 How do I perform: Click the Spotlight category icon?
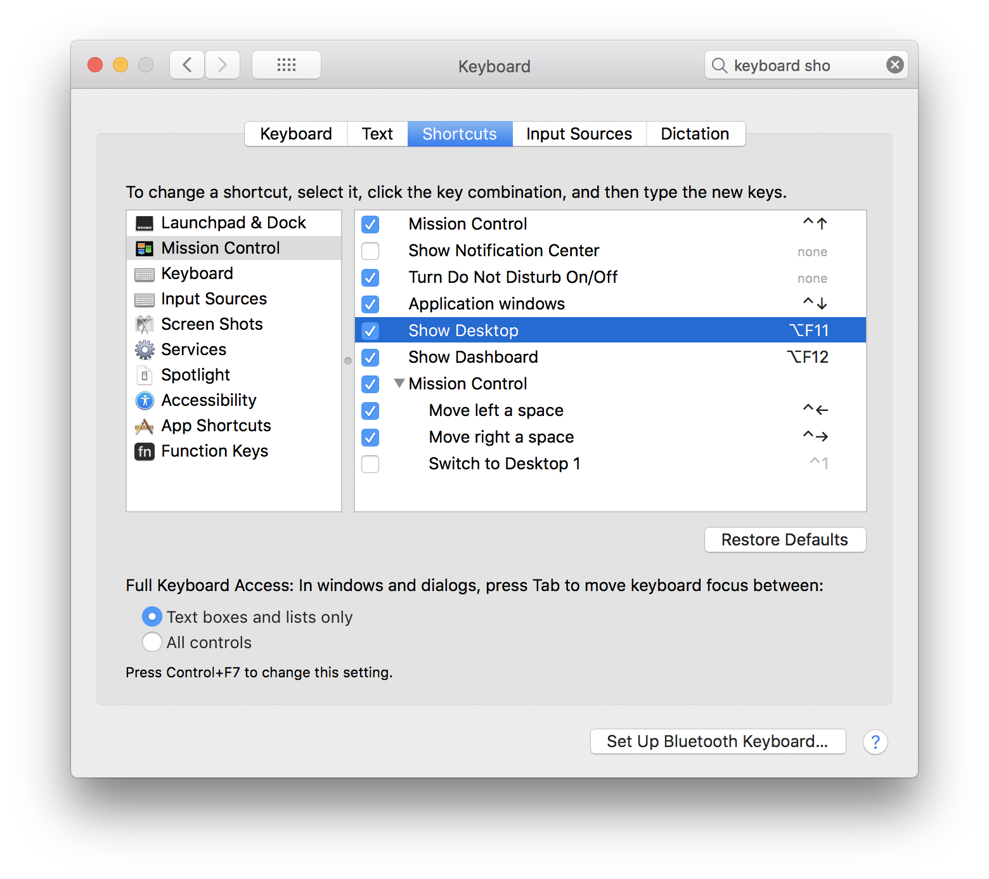tap(145, 375)
